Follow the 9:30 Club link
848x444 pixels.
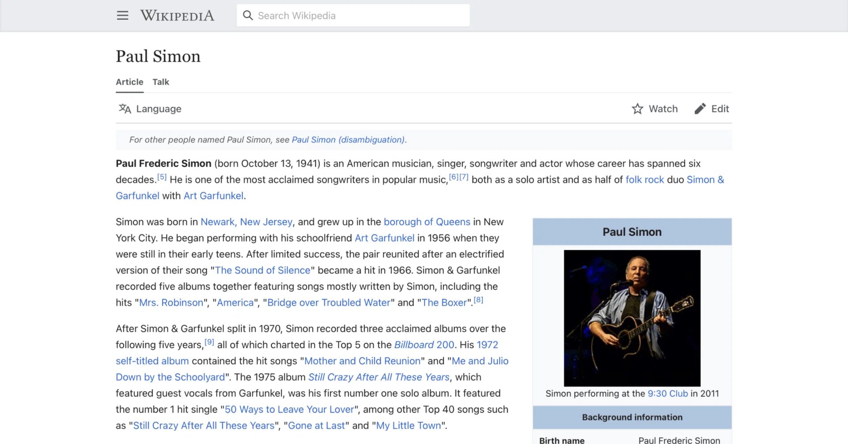point(668,394)
